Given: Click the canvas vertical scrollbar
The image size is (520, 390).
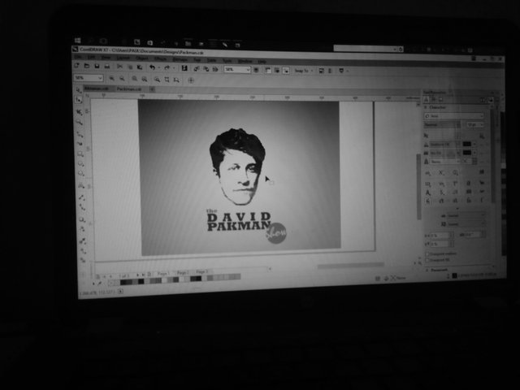Looking at the screenshot, I should (x=419, y=186).
